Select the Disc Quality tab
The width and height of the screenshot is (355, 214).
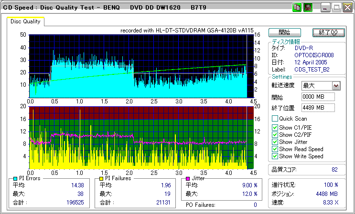point(25,21)
